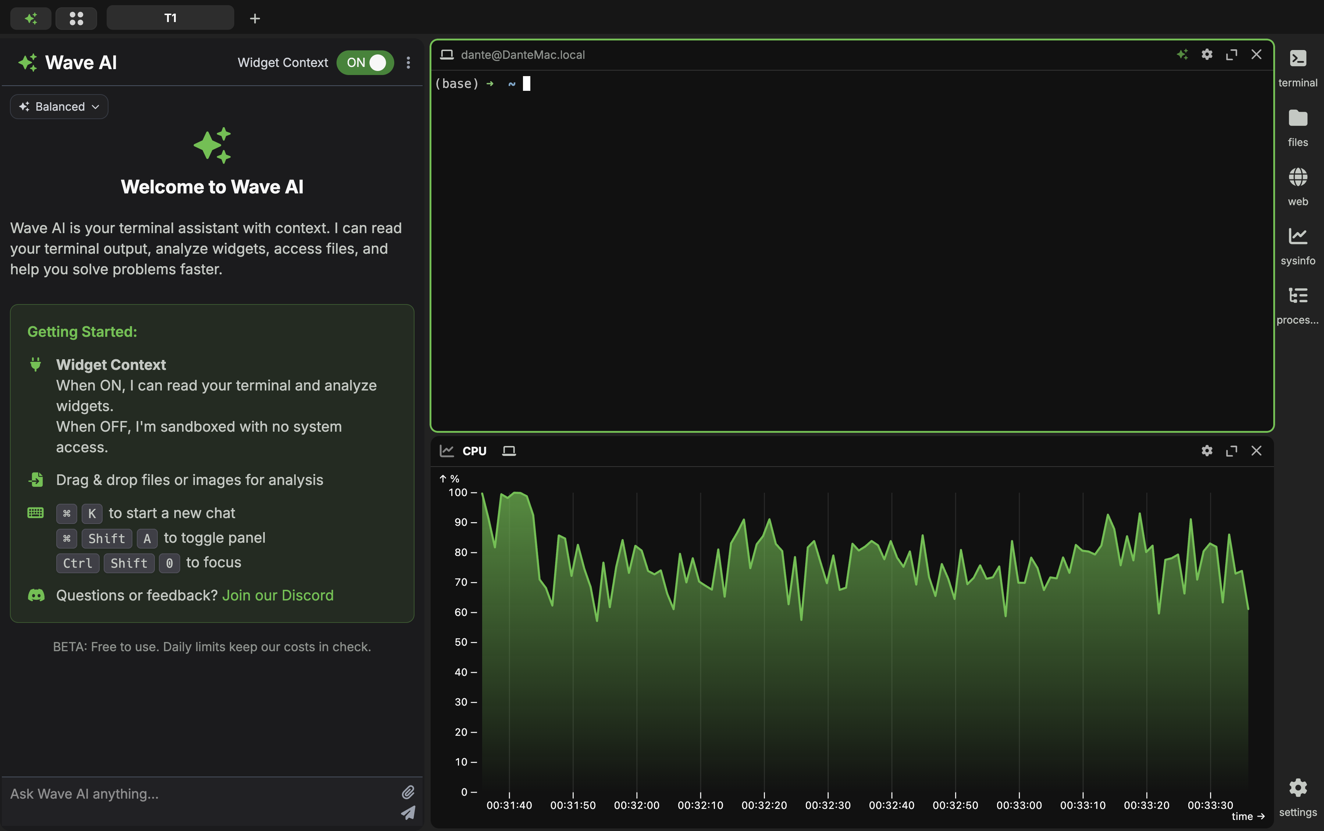Click the CPU chart icon in block header
This screenshot has width=1324, height=831.
click(447, 451)
